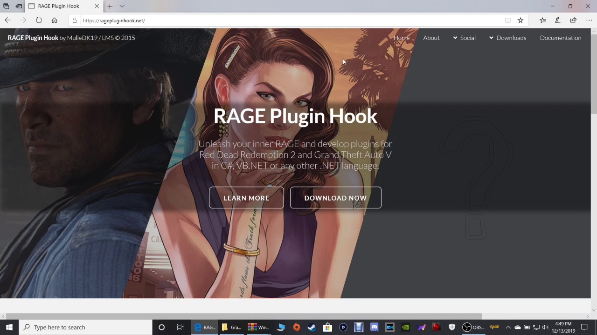
Task: Show tab previews dropdown
Action: tap(122, 6)
